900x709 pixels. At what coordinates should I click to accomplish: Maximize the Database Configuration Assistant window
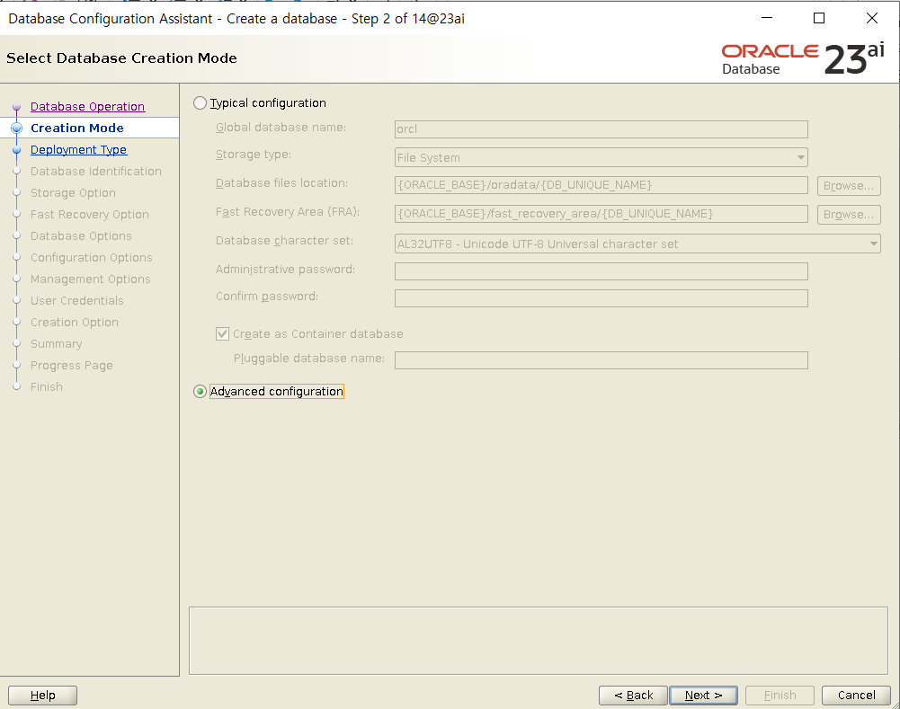[819, 18]
